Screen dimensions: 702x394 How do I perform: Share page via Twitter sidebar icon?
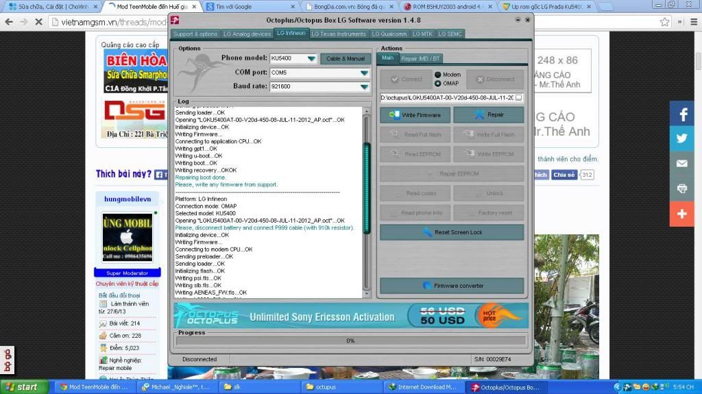[x=682, y=138]
